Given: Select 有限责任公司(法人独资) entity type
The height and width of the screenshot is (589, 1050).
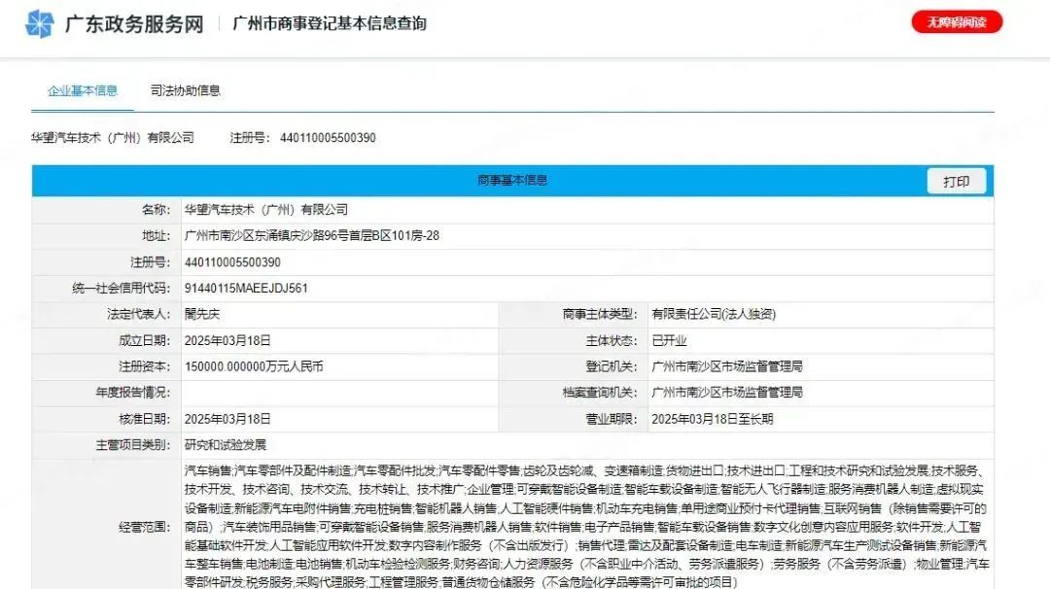Looking at the screenshot, I should [x=714, y=314].
